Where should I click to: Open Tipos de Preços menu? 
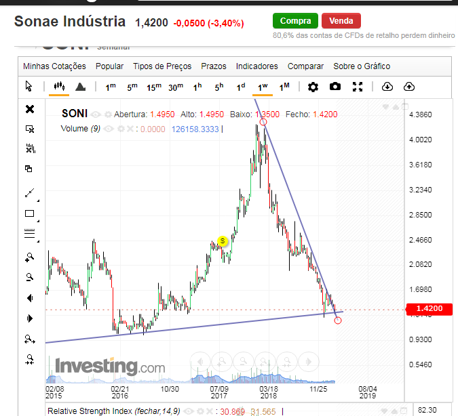[x=162, y=66]
